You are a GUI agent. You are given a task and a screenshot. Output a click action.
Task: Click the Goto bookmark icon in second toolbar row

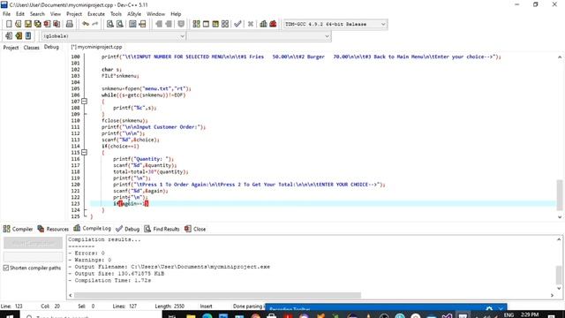[28, 35]
